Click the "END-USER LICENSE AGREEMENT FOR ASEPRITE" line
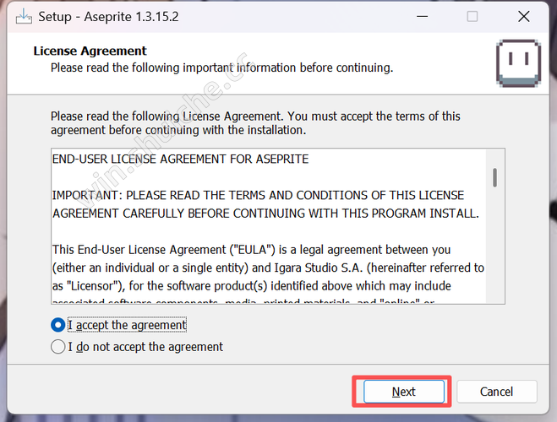The width and height of the screenshot is (557, 422). coord(181,159)
